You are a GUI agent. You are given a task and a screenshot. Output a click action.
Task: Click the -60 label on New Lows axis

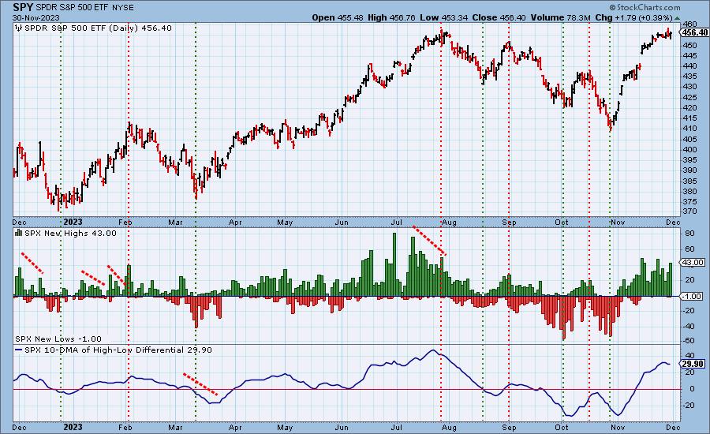(x=689, y=341)
